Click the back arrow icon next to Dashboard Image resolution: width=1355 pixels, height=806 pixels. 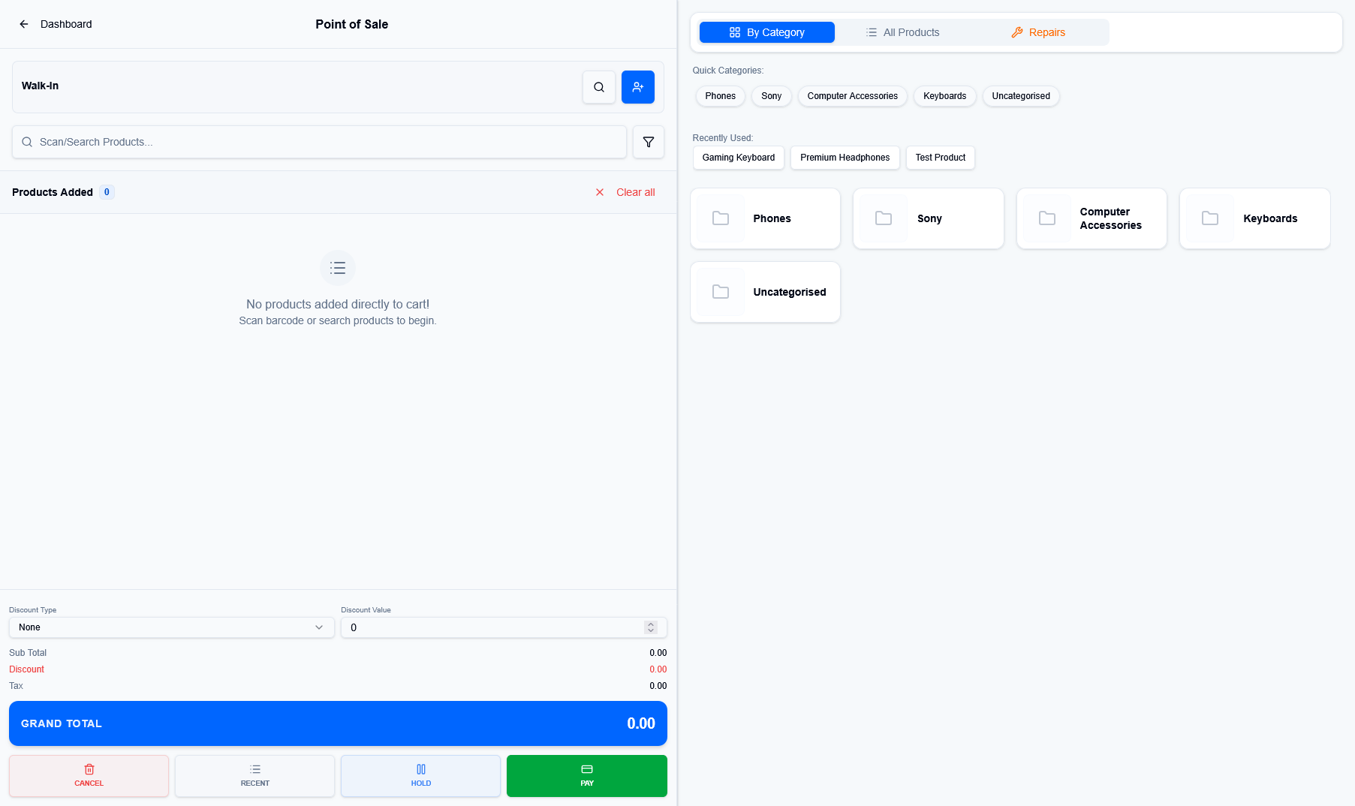24,24
